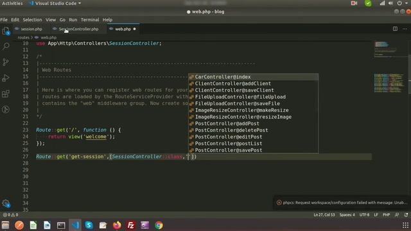The height and width of the screenshot is (231, 411).
Task: Pick ImageResizeController@makeResize suggestion
Action: pyautogui.click(x=253, y=110)
